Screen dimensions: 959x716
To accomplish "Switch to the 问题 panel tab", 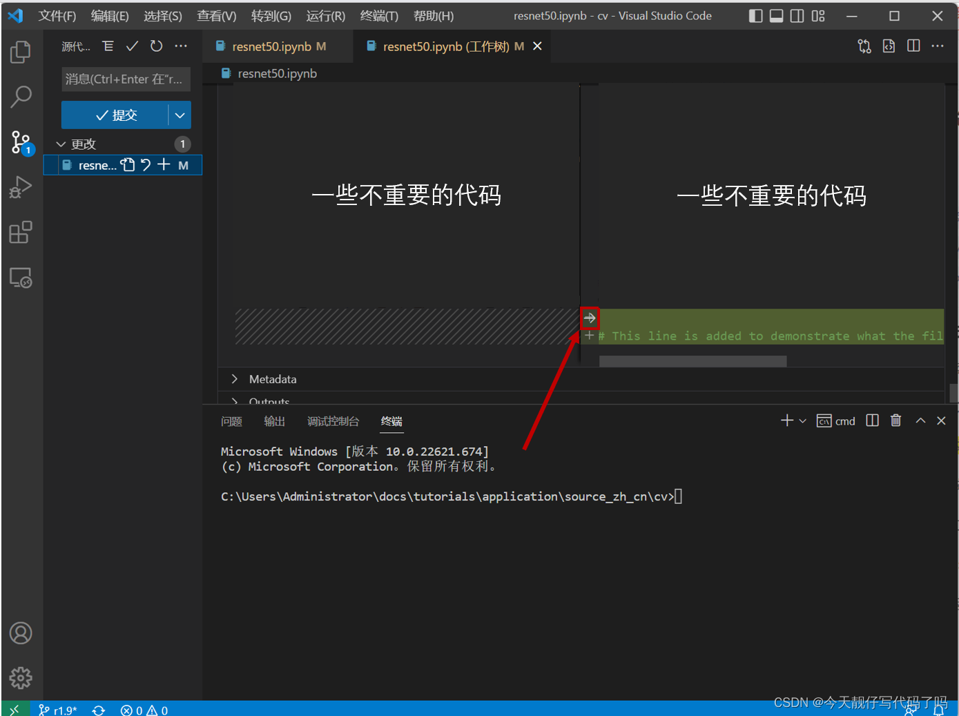I will 231,421.
